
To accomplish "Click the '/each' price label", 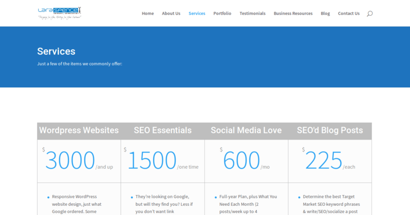I will pyautogui.click(x=349, y=167).
